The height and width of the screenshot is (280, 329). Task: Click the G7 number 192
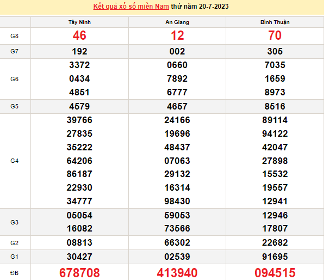click(x=79, y=52)
